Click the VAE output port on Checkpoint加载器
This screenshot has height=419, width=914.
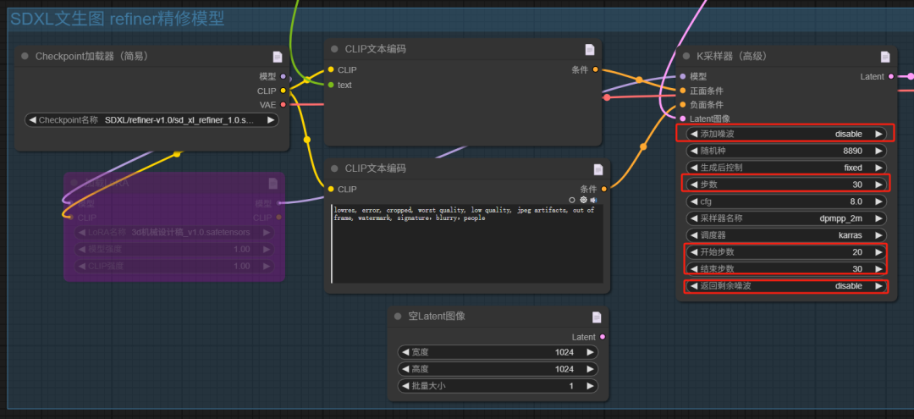pos(283,105)
